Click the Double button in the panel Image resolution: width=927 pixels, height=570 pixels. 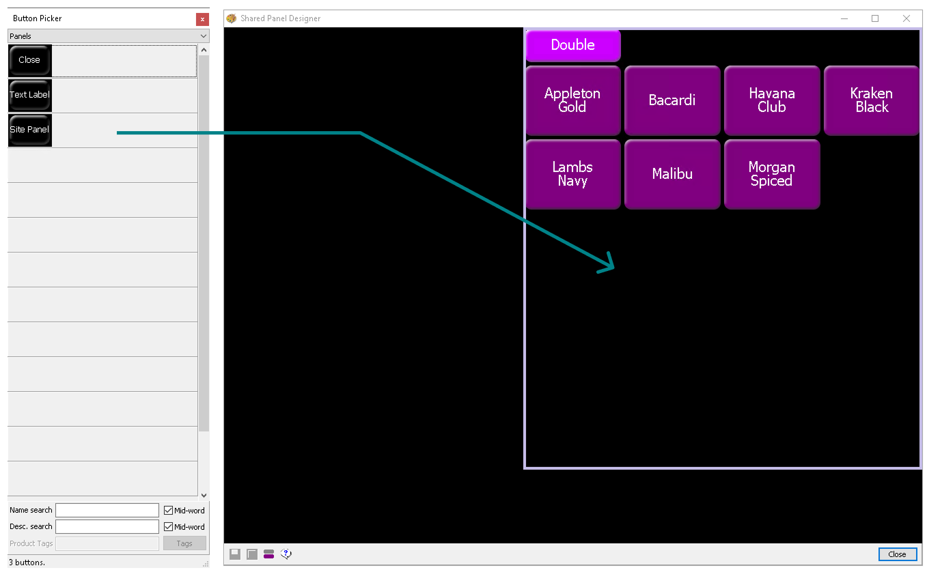point(572,46)
